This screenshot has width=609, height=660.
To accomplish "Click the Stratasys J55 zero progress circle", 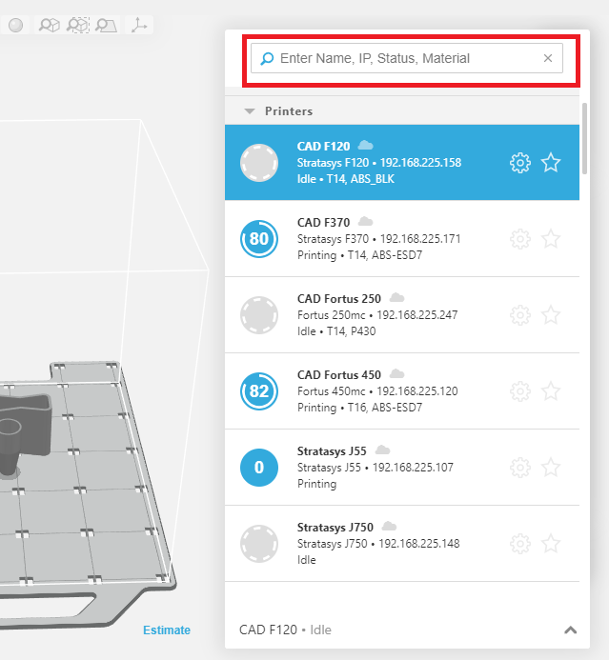I will [259, 468].
